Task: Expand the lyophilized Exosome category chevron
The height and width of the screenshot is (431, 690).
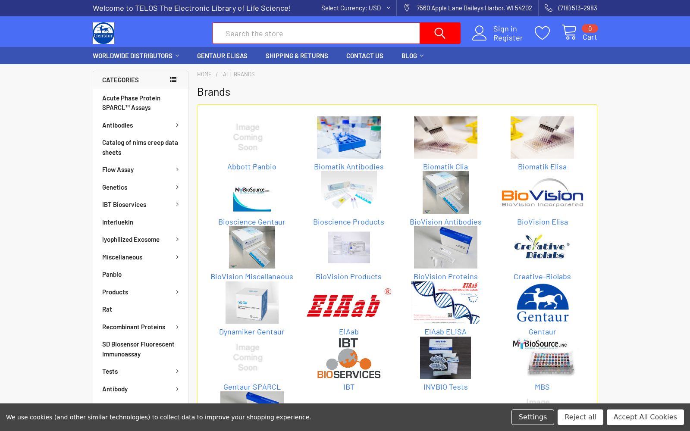Action: click(177, 239)
